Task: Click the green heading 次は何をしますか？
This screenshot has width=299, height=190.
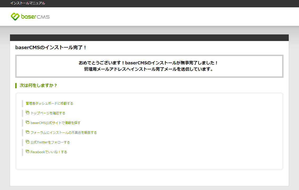Action: coord(38,85)
